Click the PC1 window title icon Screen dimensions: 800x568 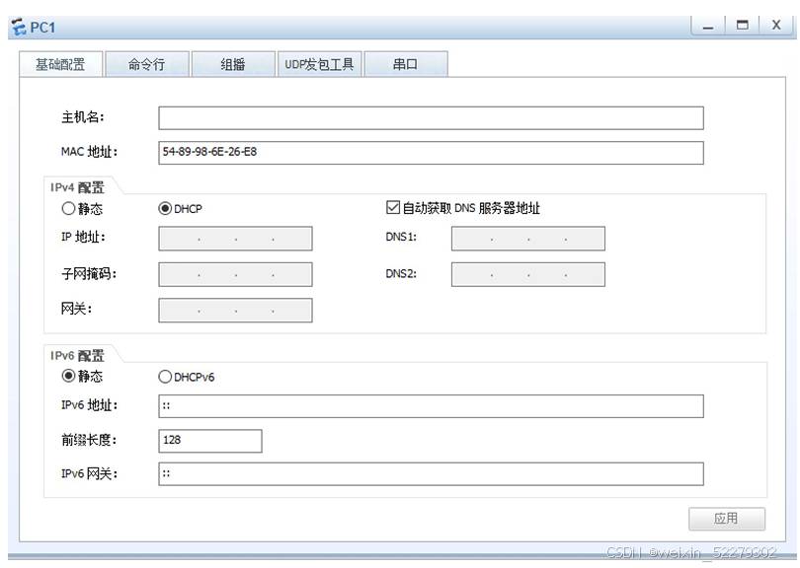pos(20,27)
